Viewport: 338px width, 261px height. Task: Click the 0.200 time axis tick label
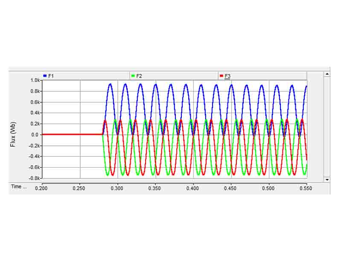point(42,188)
